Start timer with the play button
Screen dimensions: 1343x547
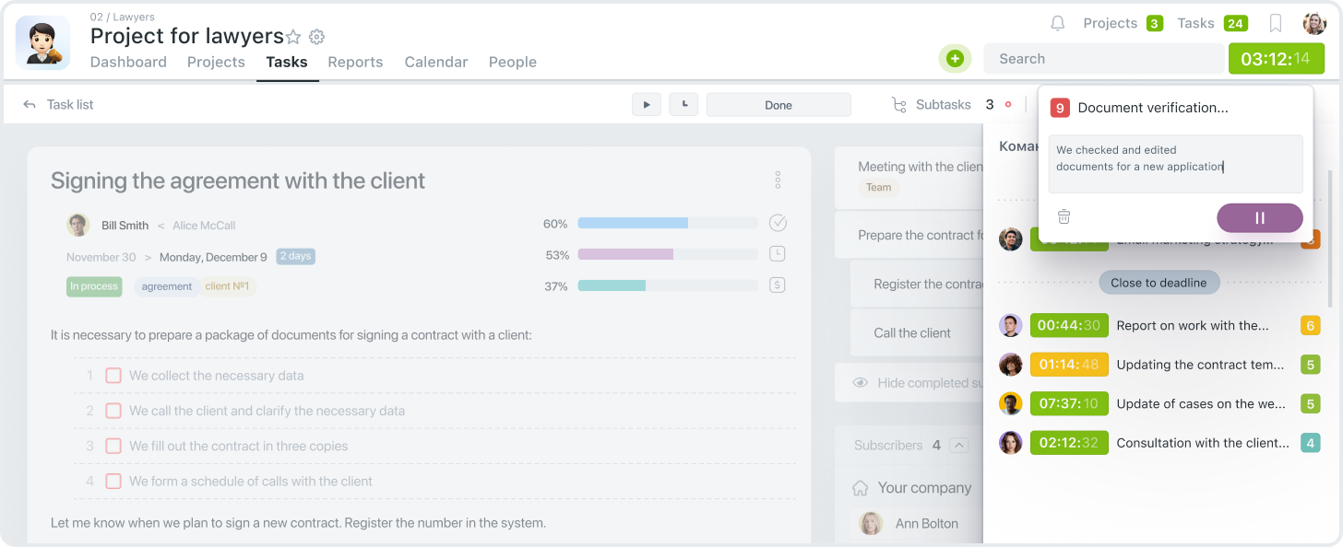click(x=646, y=105)
